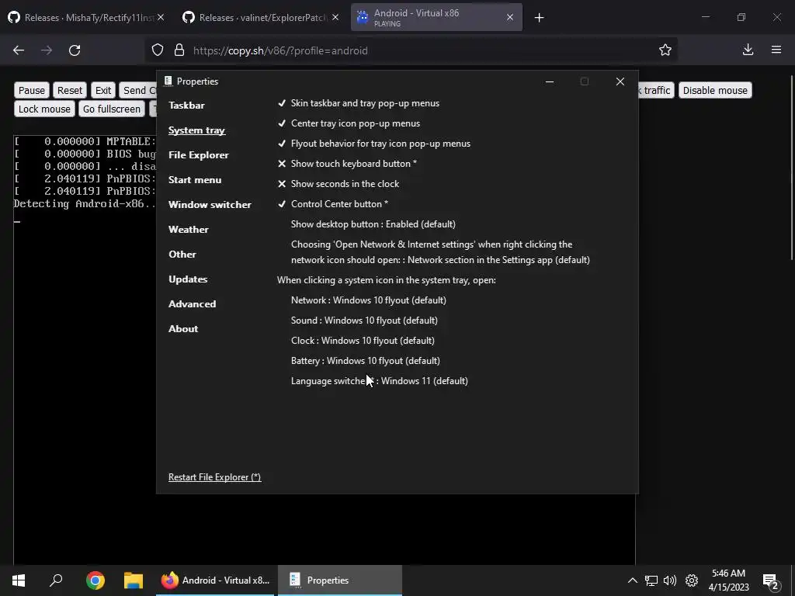View site security padlock info

(179, 50)
